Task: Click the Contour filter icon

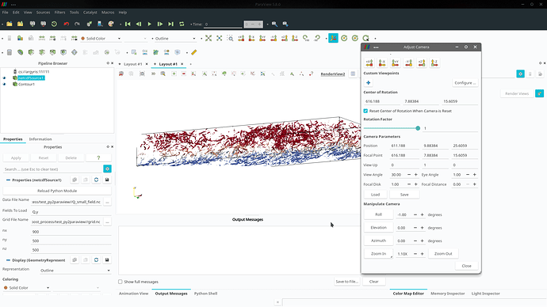Action: [x=21, y=52]
